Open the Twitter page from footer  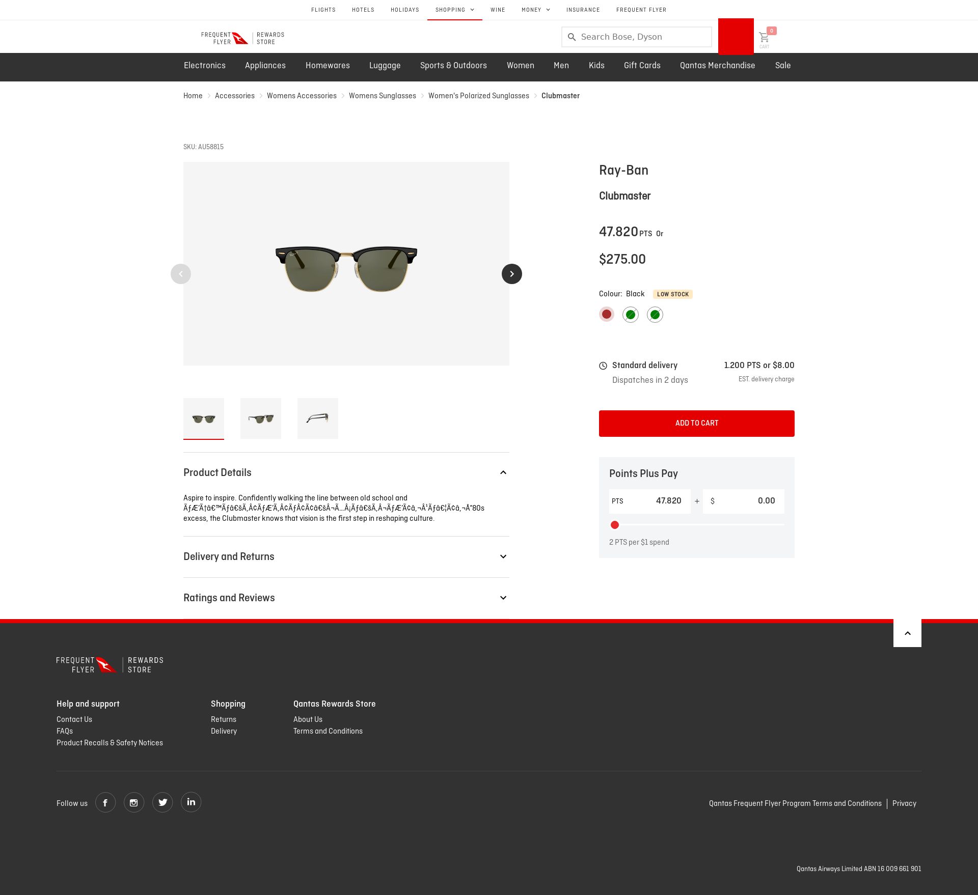point(162,802)
